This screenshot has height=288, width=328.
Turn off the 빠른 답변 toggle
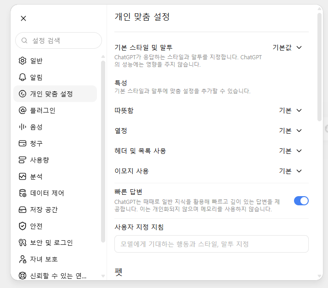[x=301, y=201]
